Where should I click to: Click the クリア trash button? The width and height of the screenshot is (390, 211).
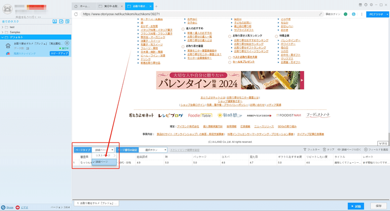pyautogui.click(x=328, y=150)
